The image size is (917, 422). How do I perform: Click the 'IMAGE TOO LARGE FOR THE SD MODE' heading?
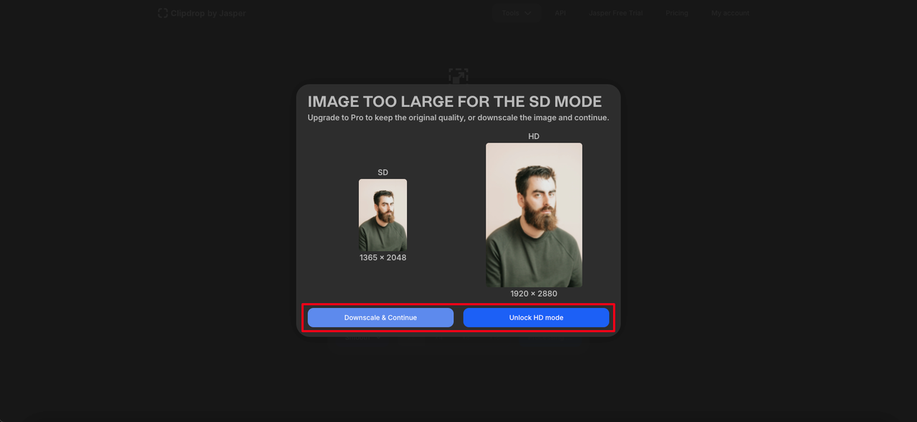[455, 102]
